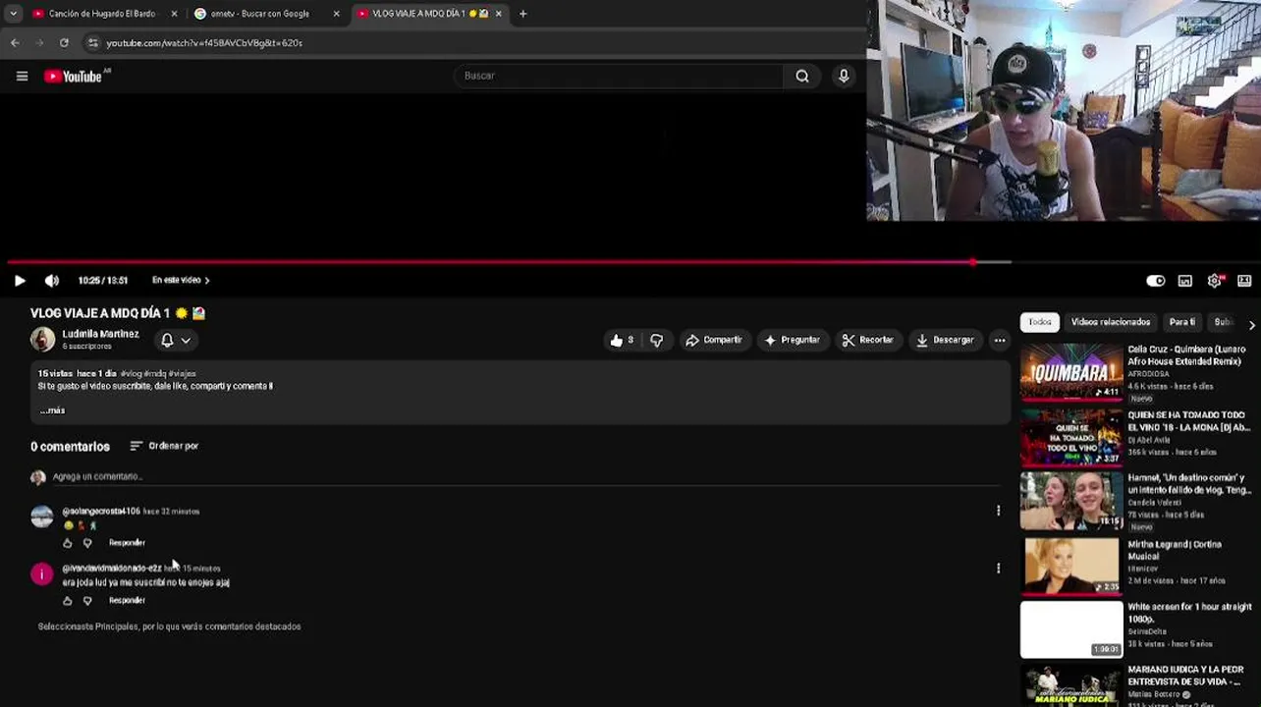Open the browser tab search dropdown
The width and height of the screenshot is (1261, 707).
tap(13, 14)
